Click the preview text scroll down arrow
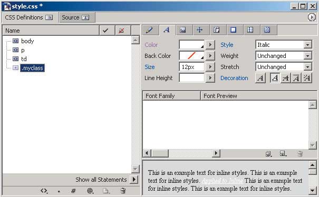 point(312,191)
